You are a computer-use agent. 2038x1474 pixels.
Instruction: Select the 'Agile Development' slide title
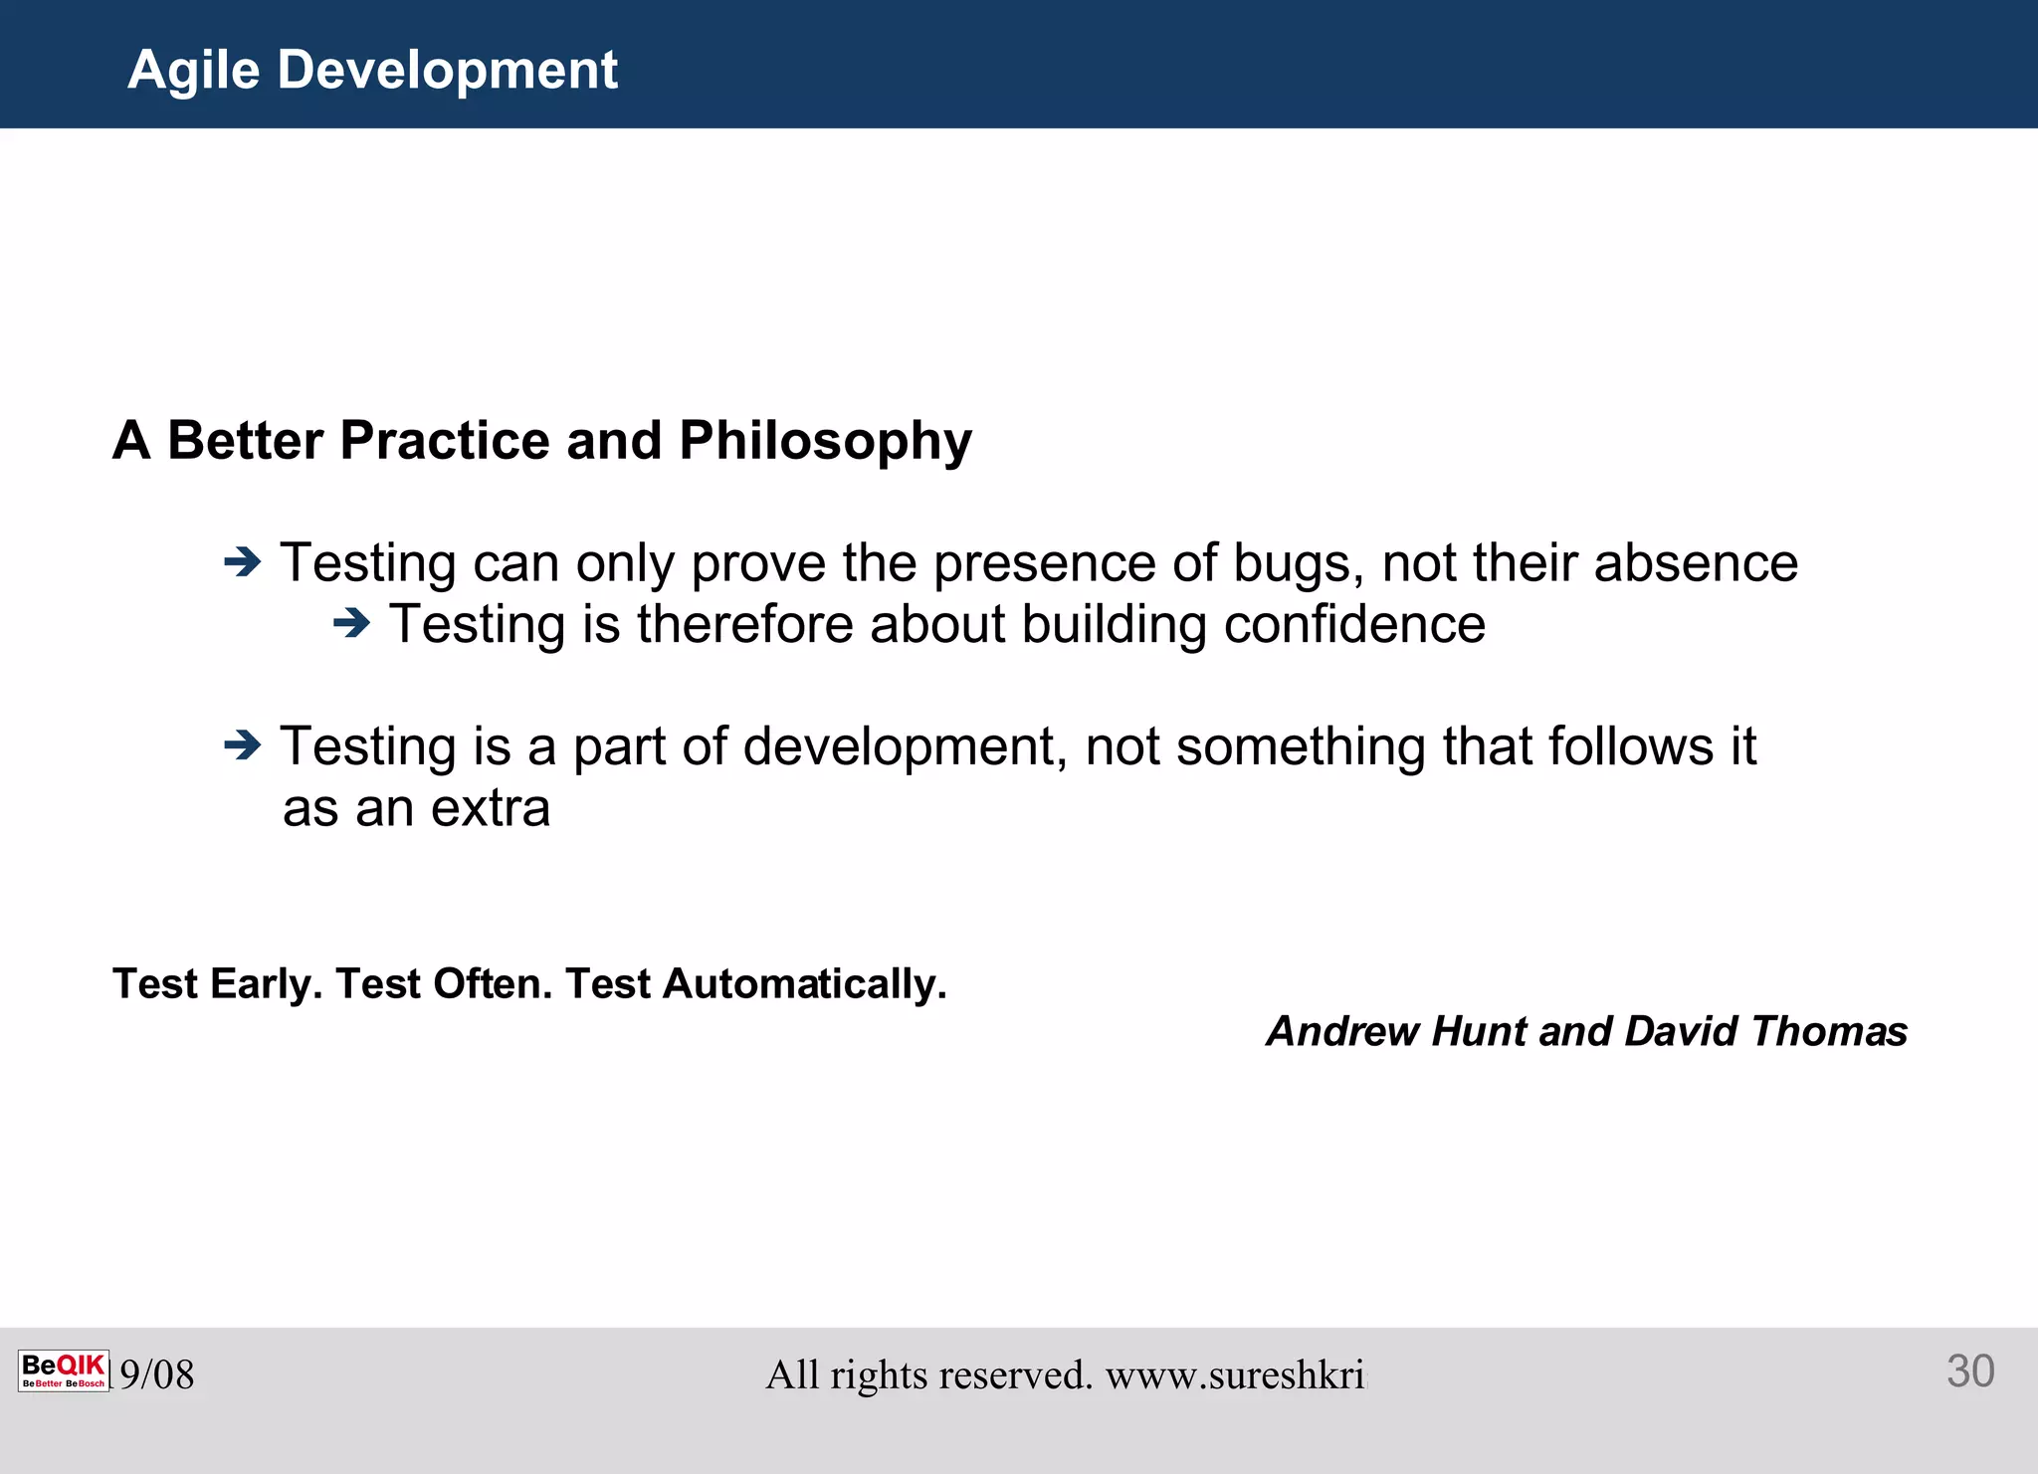[372, 70]
